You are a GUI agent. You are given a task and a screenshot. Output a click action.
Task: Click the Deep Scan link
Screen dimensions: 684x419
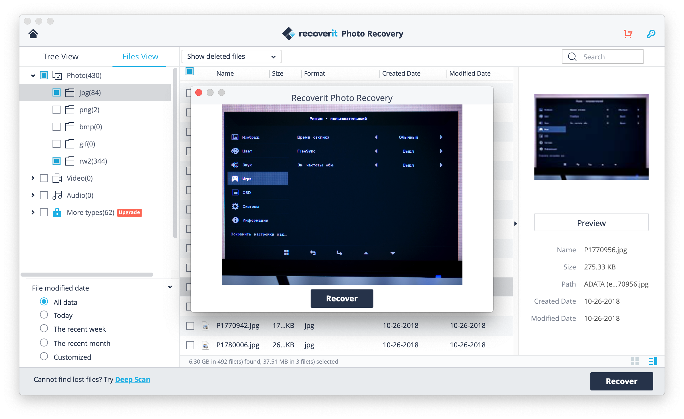coord(132,379)
